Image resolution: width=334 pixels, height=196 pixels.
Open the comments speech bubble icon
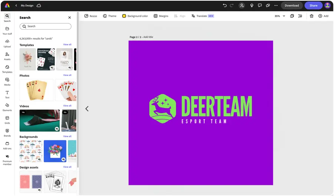click(x=260, y=6)
